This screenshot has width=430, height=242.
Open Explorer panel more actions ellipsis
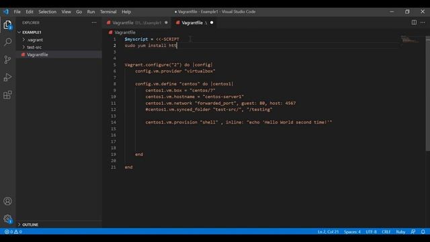(x=94, y=22)
